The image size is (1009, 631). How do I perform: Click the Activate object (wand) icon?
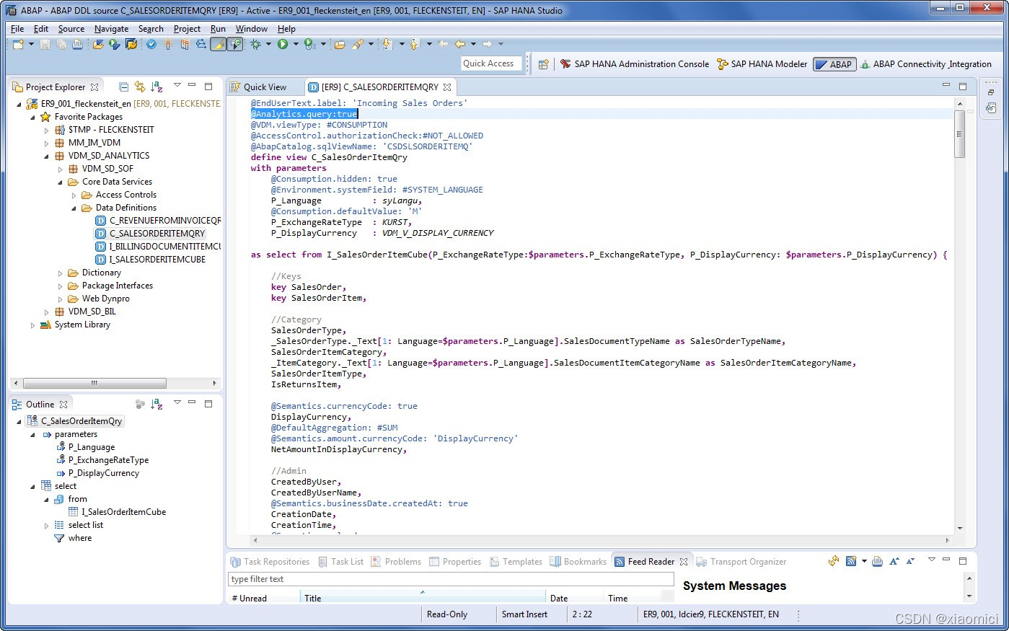(x=168, y=44)
